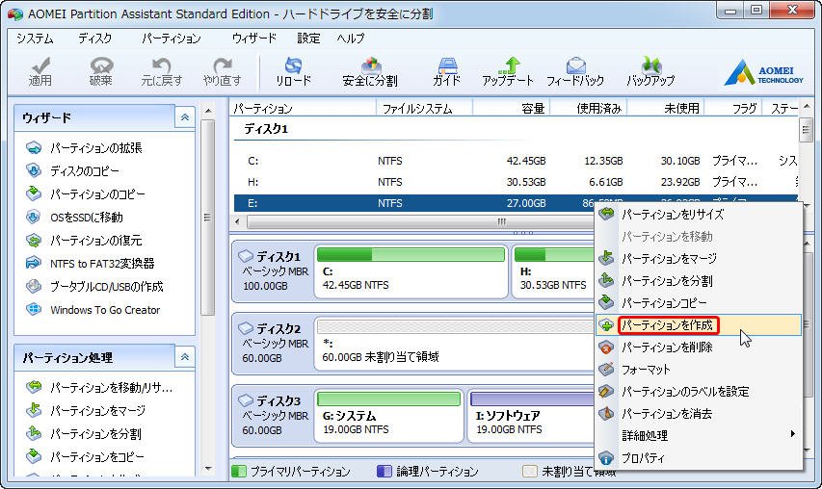Click the 適用 (Apply) toolbar icon
Image resolution: width=822 pixels, height=489 pixels.
pos(40,72)
